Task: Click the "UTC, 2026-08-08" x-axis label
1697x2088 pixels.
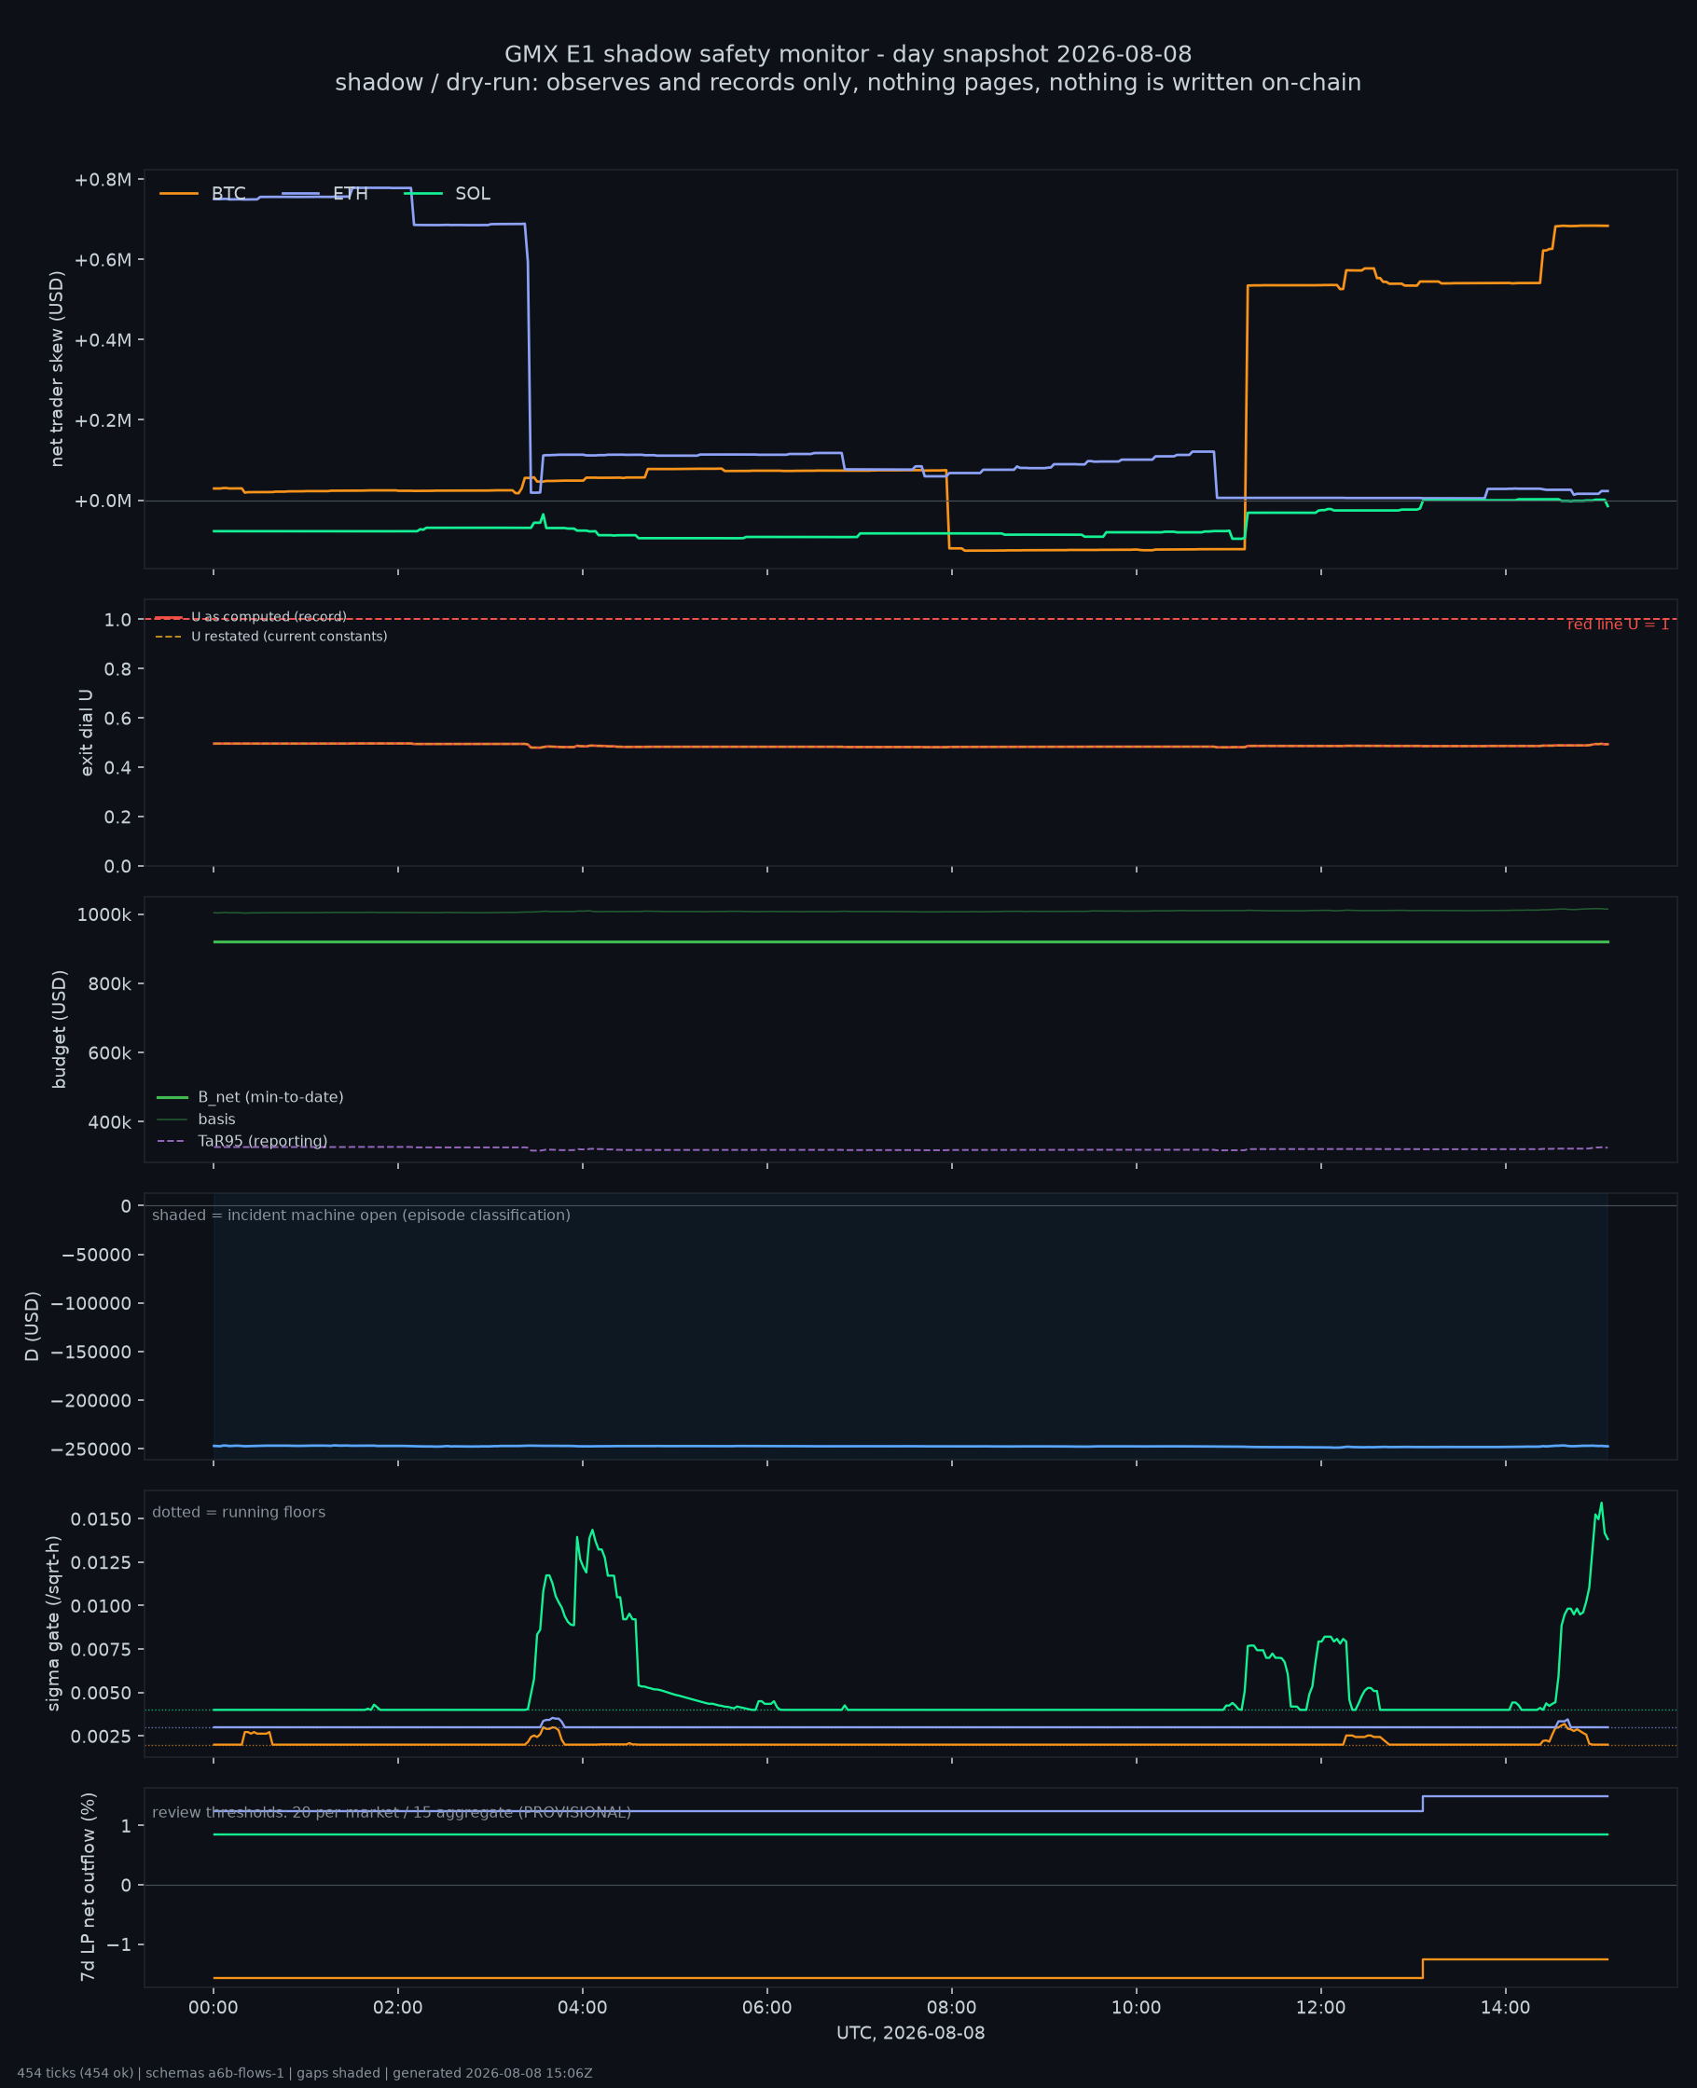Action: click(x=911, y=2033)
